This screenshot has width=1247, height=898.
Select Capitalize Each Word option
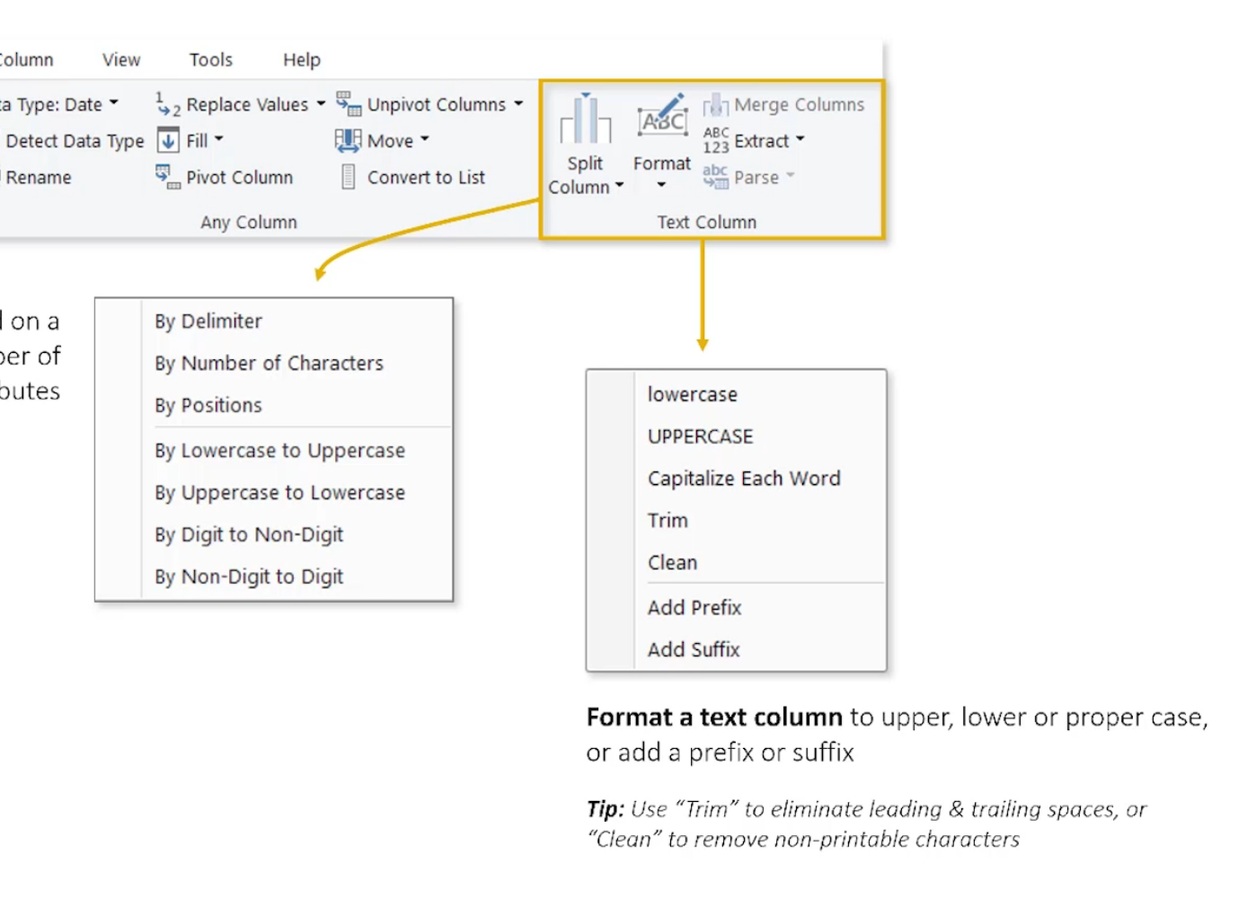744,479
